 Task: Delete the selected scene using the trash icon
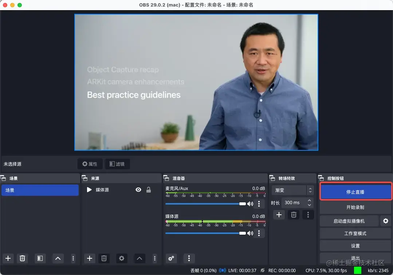pyautogui.click(x=22, y=258)
